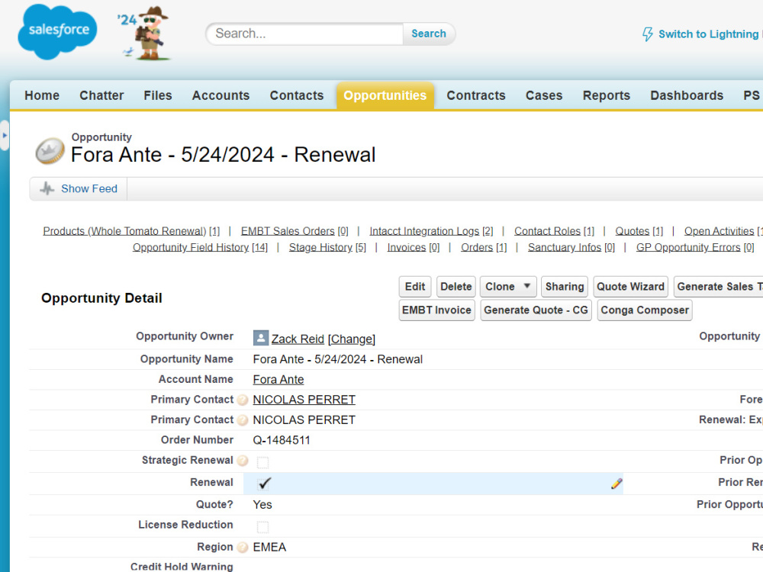Jump to Contact Roles list
This screenshot has width=763, height=572.
coord(554,231)
